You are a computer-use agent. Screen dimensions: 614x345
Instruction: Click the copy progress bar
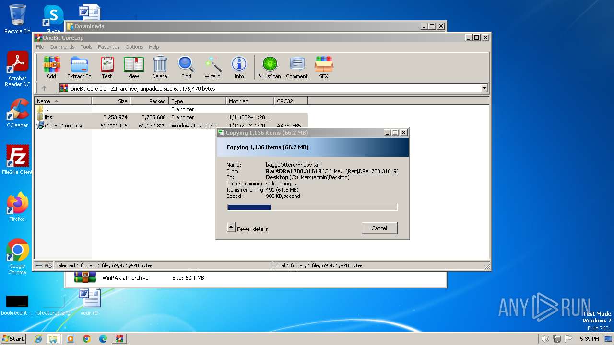pyautogui.click(x=312, y=207)
